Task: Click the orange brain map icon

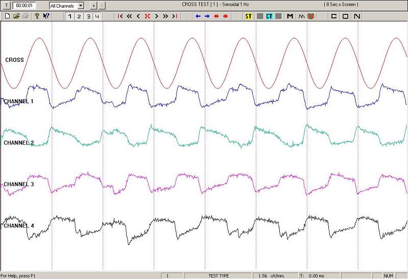Action: pos(310,16)
